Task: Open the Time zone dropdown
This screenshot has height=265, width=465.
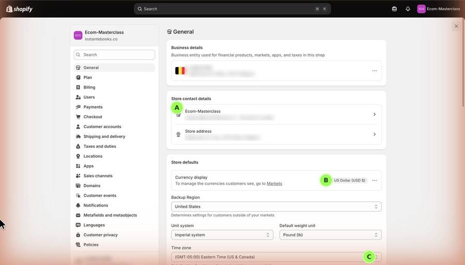Action: point(276,257)
